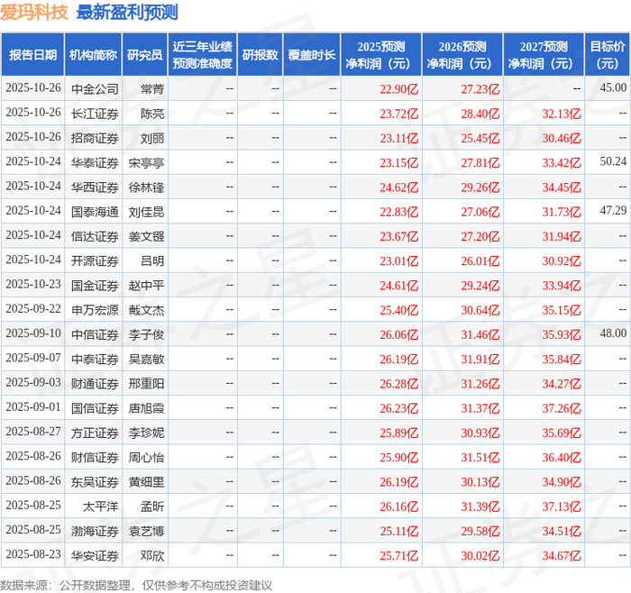
Task: Select the 研报数 column header
Action: tap(261, 55)
